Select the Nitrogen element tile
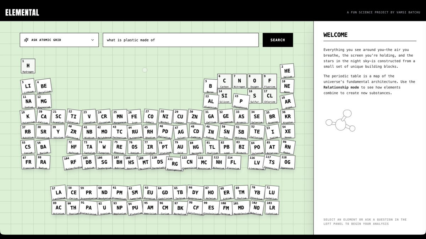The width and height of the screenshot is (426, 239). point(239,81)
